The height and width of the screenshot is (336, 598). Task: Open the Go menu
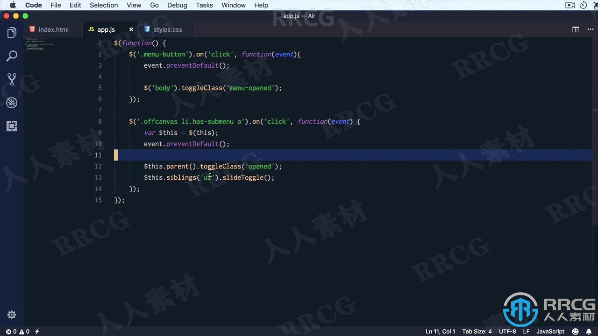pos(155,5)
